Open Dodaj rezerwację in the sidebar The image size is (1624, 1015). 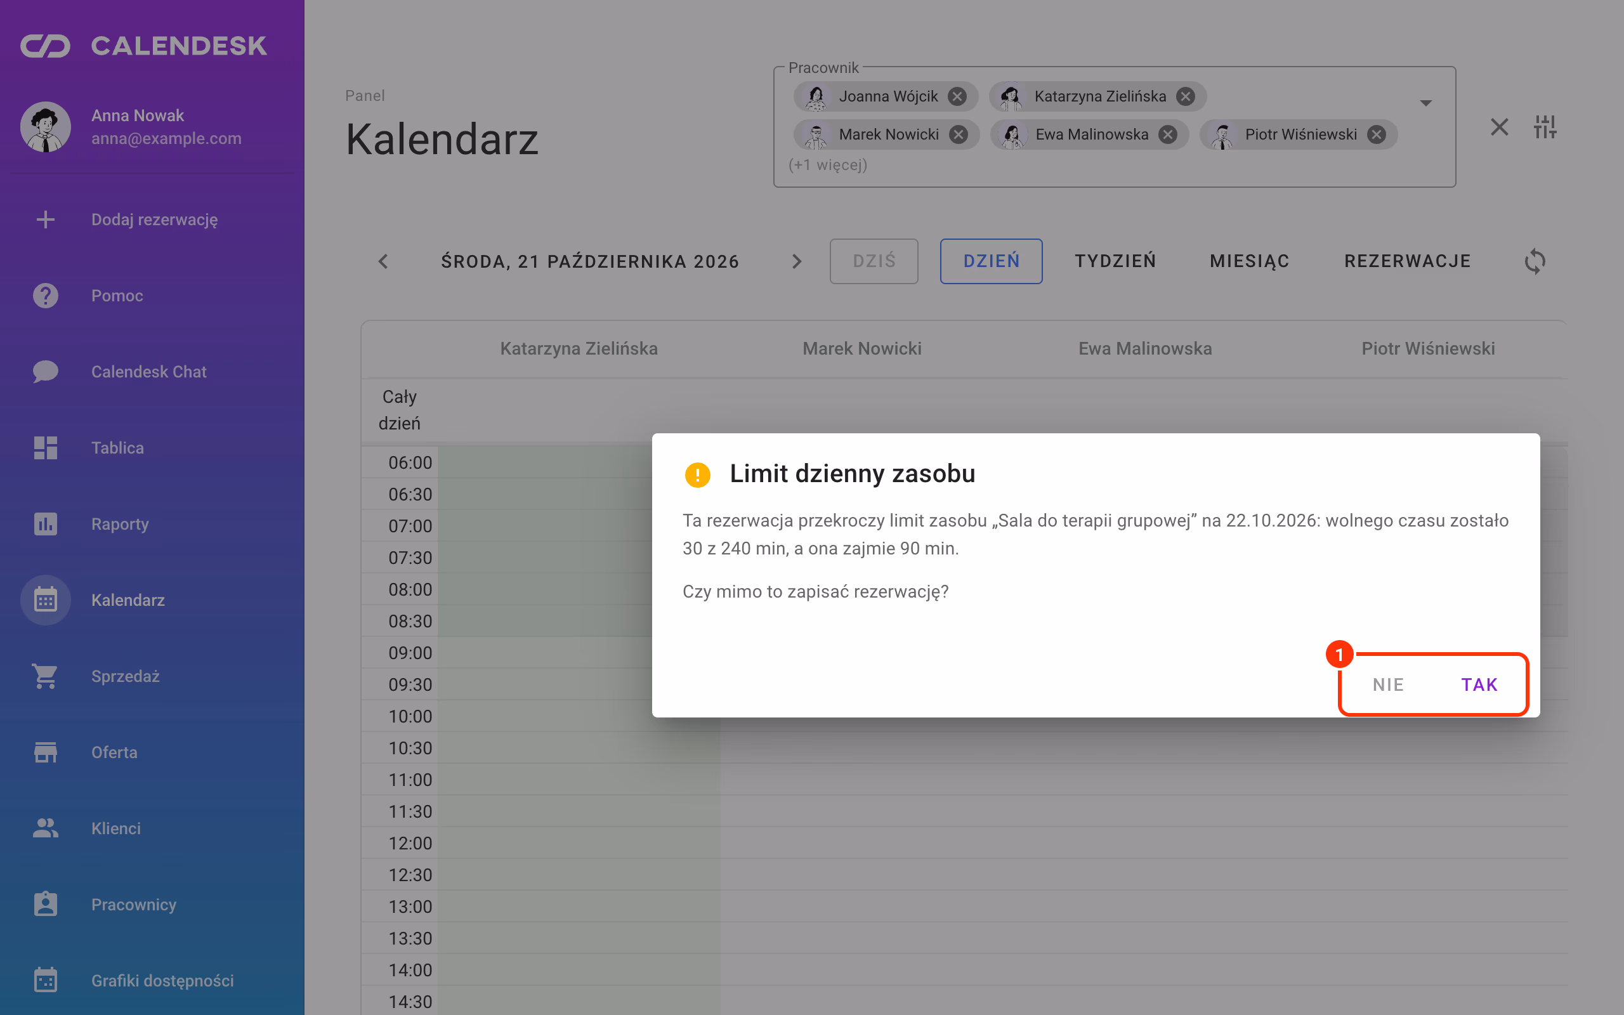tap(154, 219)
